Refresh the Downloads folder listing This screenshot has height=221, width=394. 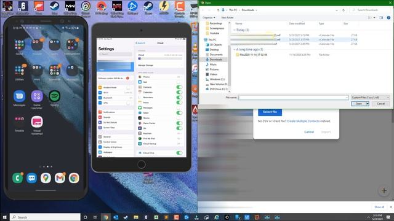pyautogui.click(x=344, y=10)
